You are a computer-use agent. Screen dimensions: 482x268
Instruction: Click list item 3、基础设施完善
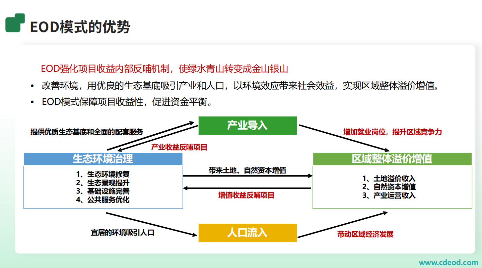coord(103,191)
